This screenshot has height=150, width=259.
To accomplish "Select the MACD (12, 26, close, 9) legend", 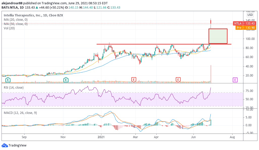I will 20,113.
